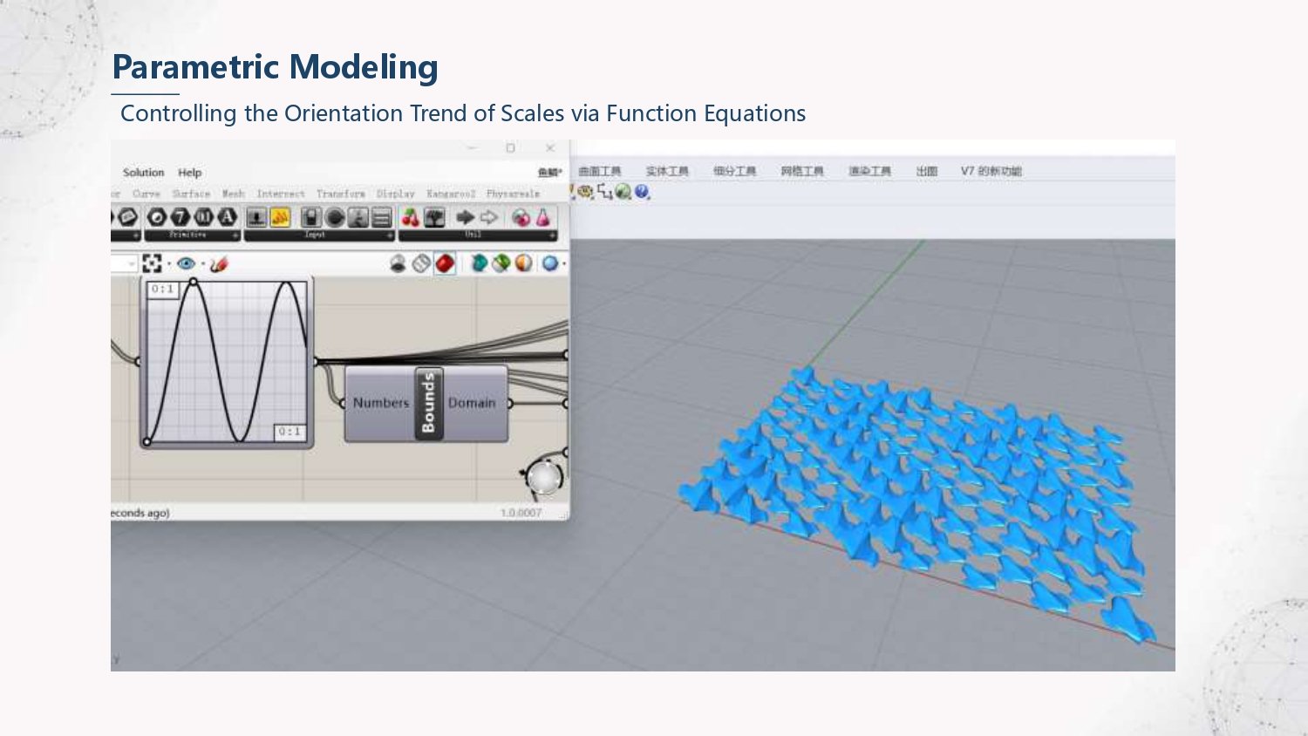
Task: Click the solid black arrow Util icon
Action: coord(466,217)
